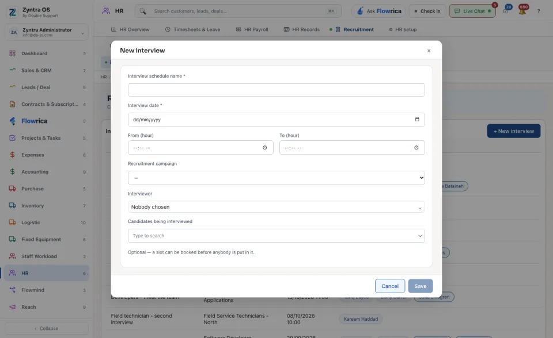Click the Interview date dd/mm/yyyy field

[276, 120]
